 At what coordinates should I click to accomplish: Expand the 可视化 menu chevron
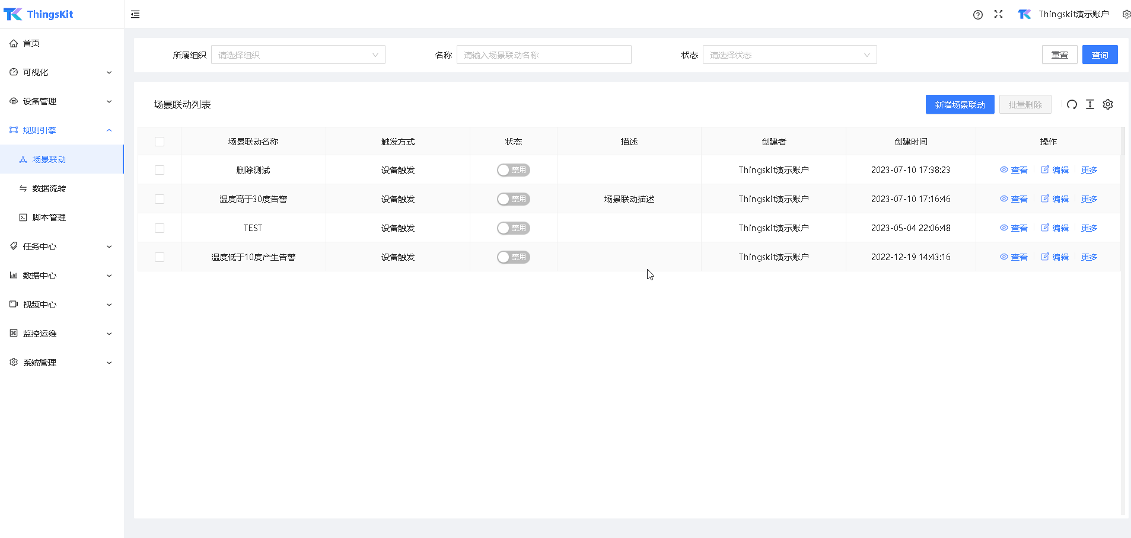(109, 72)
